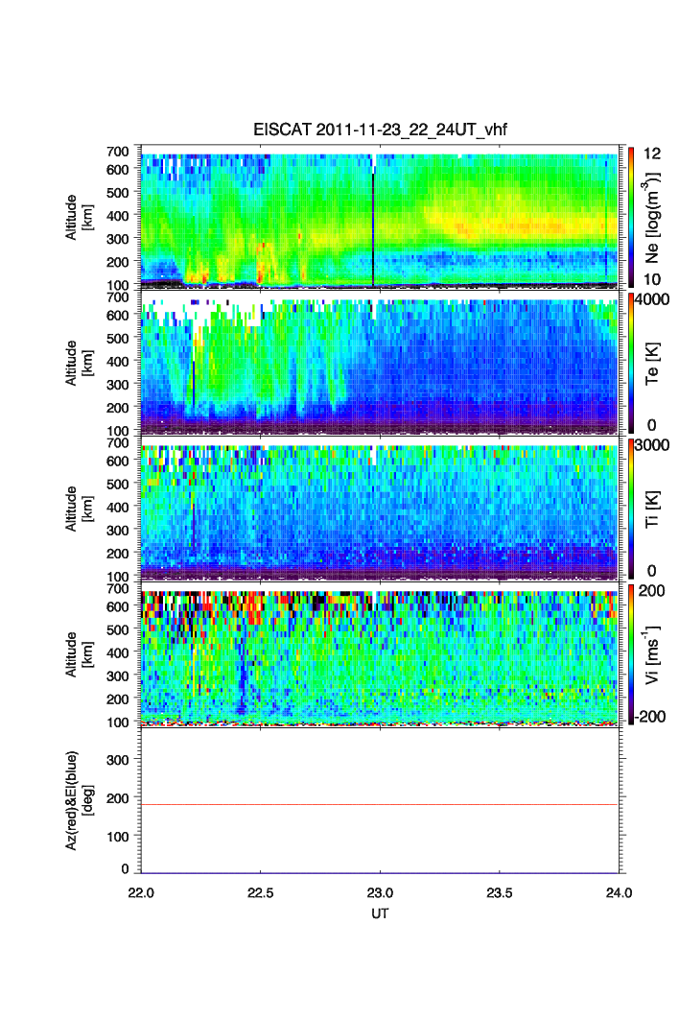Click the 23.5 time tick label

(500, 892)
